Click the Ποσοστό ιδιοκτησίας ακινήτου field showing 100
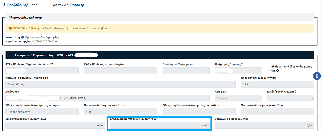 coord(120,112)
